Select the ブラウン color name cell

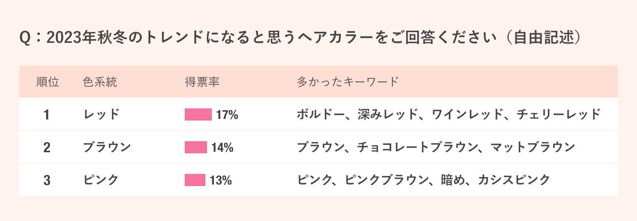107,148
